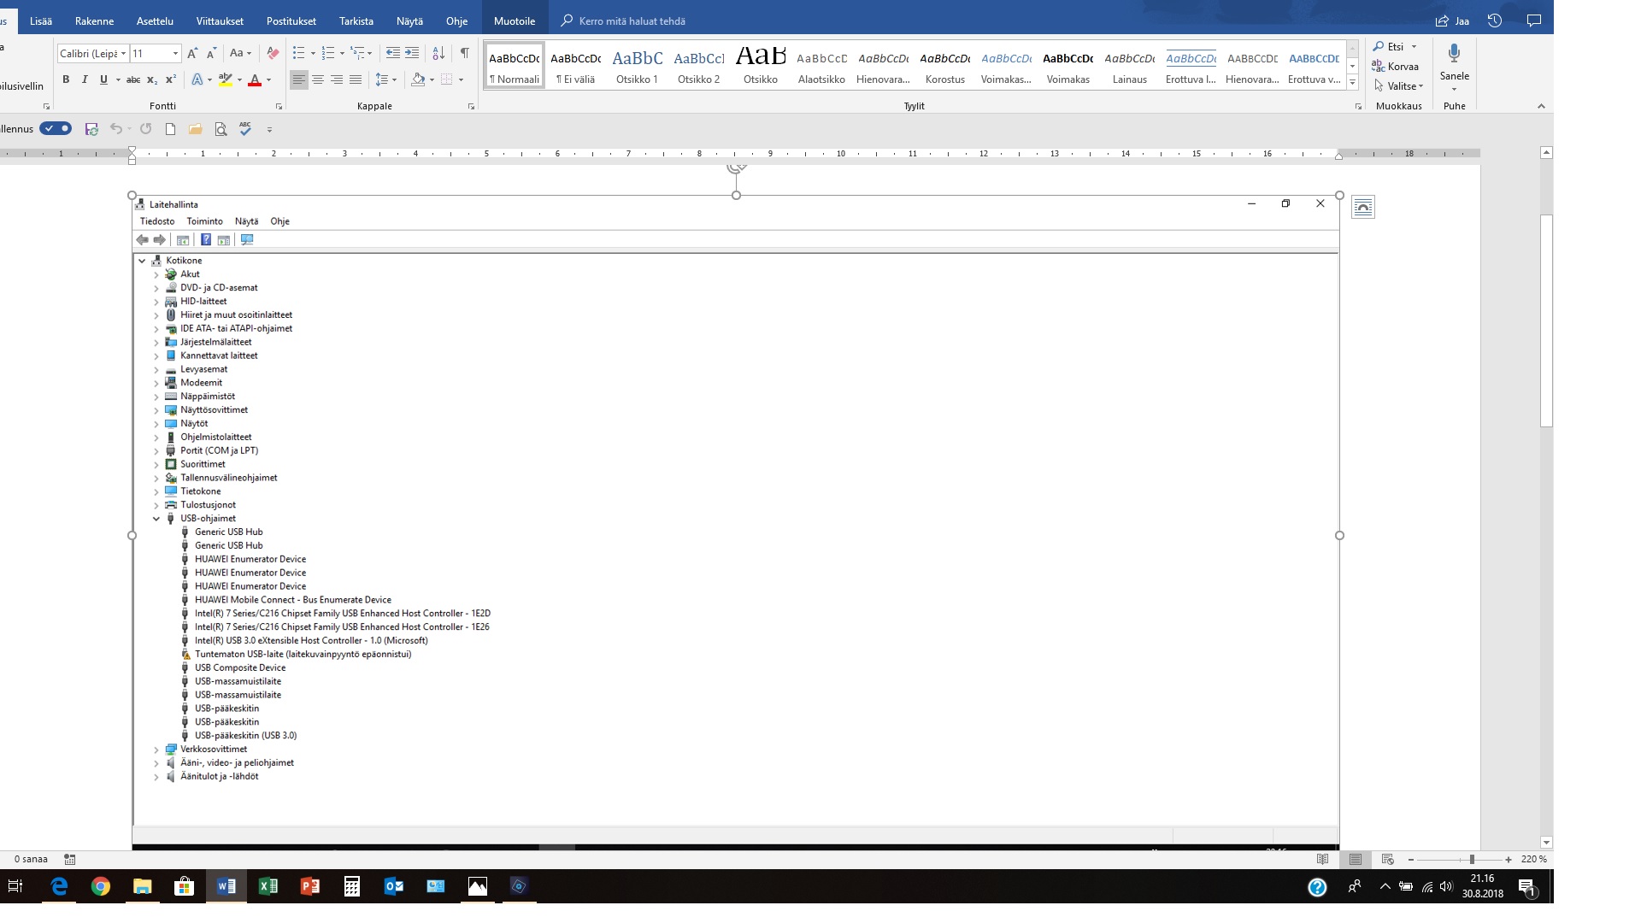Open bullet list style dropdown

pos(313,53)
